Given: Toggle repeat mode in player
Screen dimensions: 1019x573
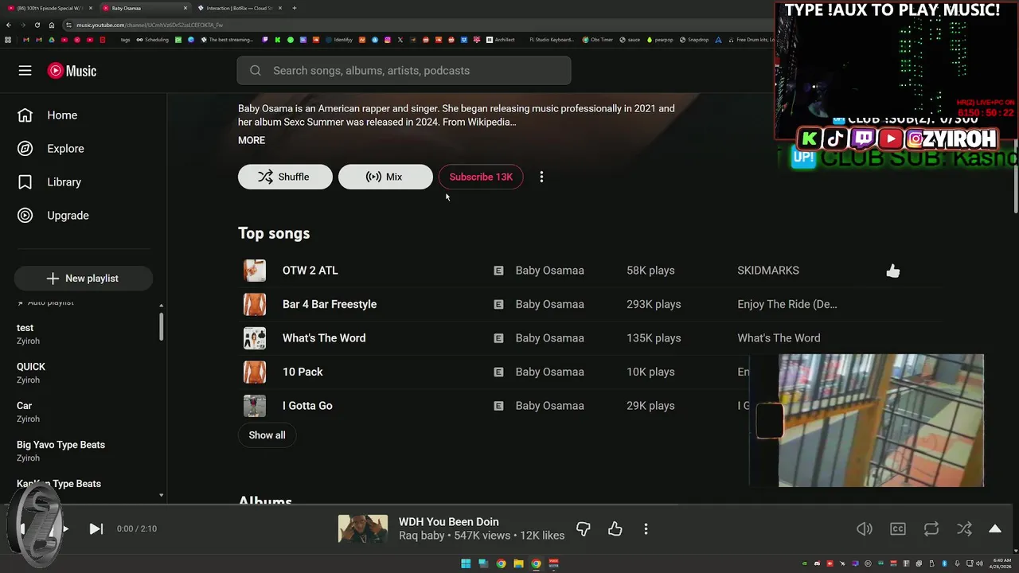Looking at the screenshot, I should point(931,528).
